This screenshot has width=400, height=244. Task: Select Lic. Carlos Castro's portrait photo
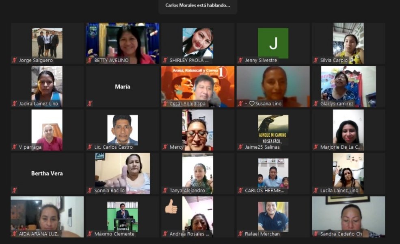point(123,130)
